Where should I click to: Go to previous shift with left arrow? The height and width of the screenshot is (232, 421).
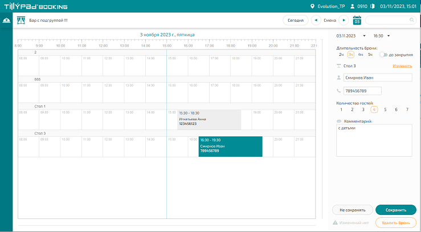(316, 20)
